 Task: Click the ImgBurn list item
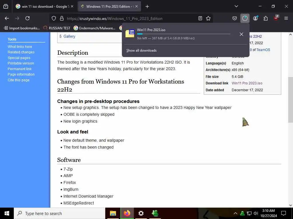click(x=71, y=189)
